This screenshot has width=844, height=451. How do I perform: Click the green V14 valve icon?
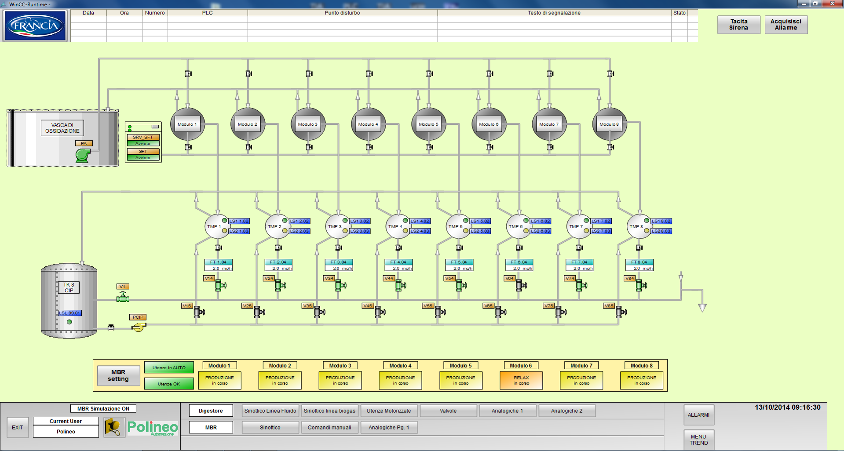click(220, 286)
